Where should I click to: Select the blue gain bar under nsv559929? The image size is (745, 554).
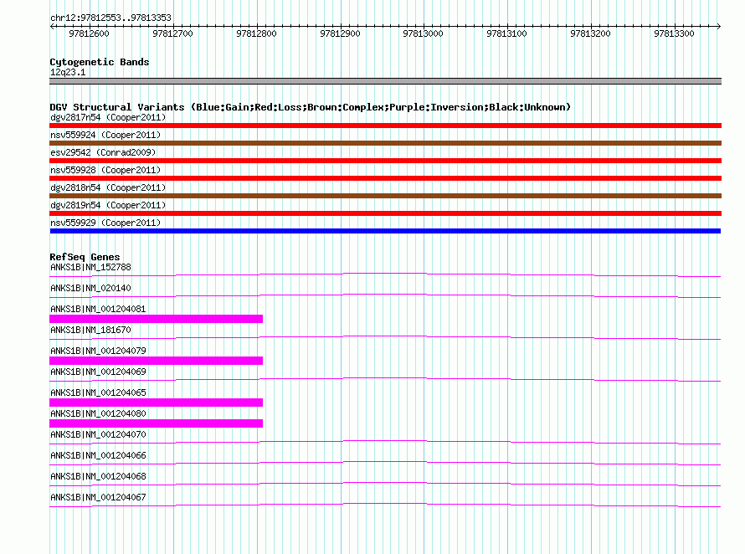click(385, 231)
